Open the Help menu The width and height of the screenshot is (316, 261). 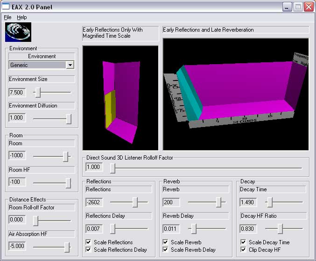(x=22, y=18)
